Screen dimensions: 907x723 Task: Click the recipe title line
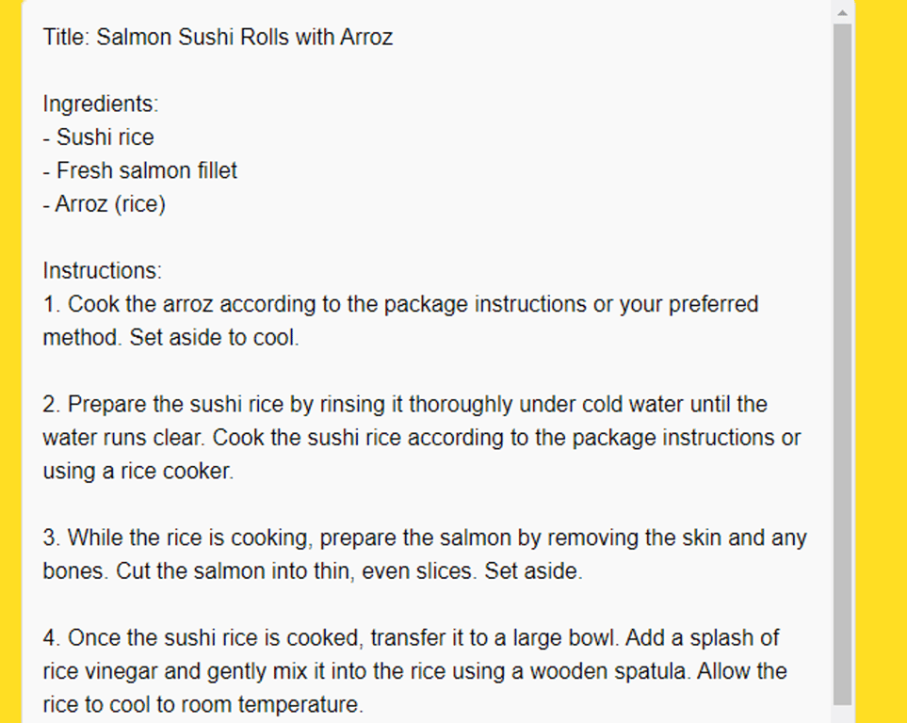point(218,38)
